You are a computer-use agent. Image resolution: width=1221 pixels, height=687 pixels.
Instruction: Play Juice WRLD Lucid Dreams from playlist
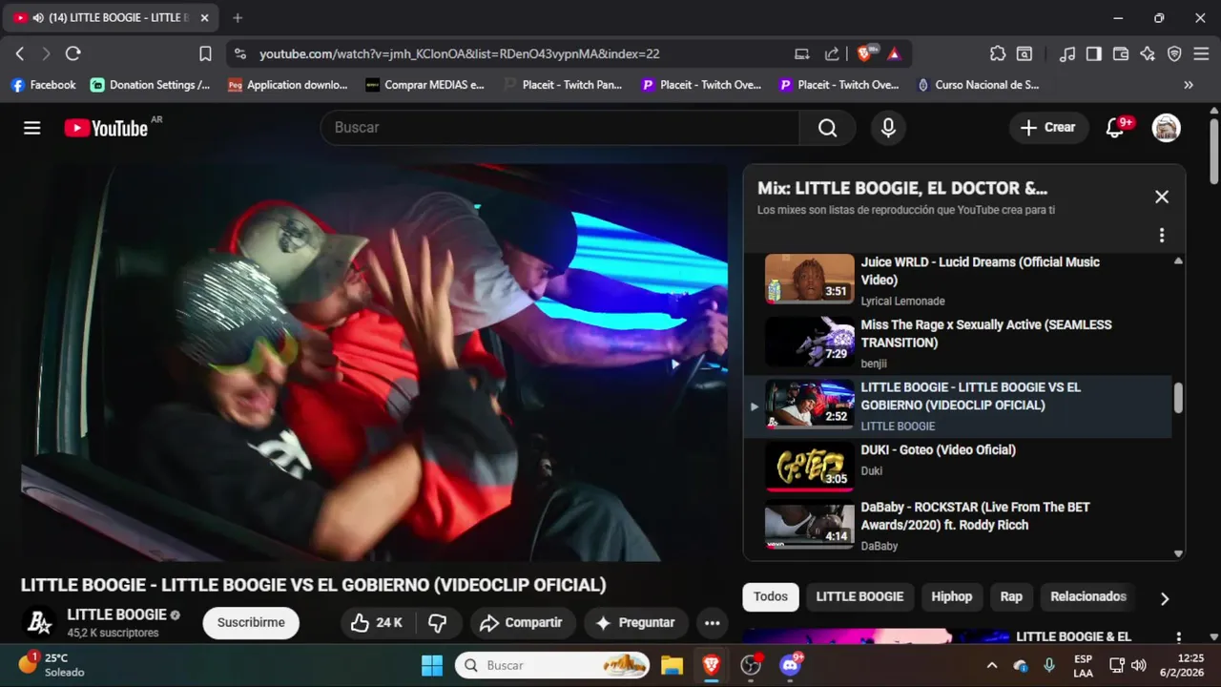(957, 281)
